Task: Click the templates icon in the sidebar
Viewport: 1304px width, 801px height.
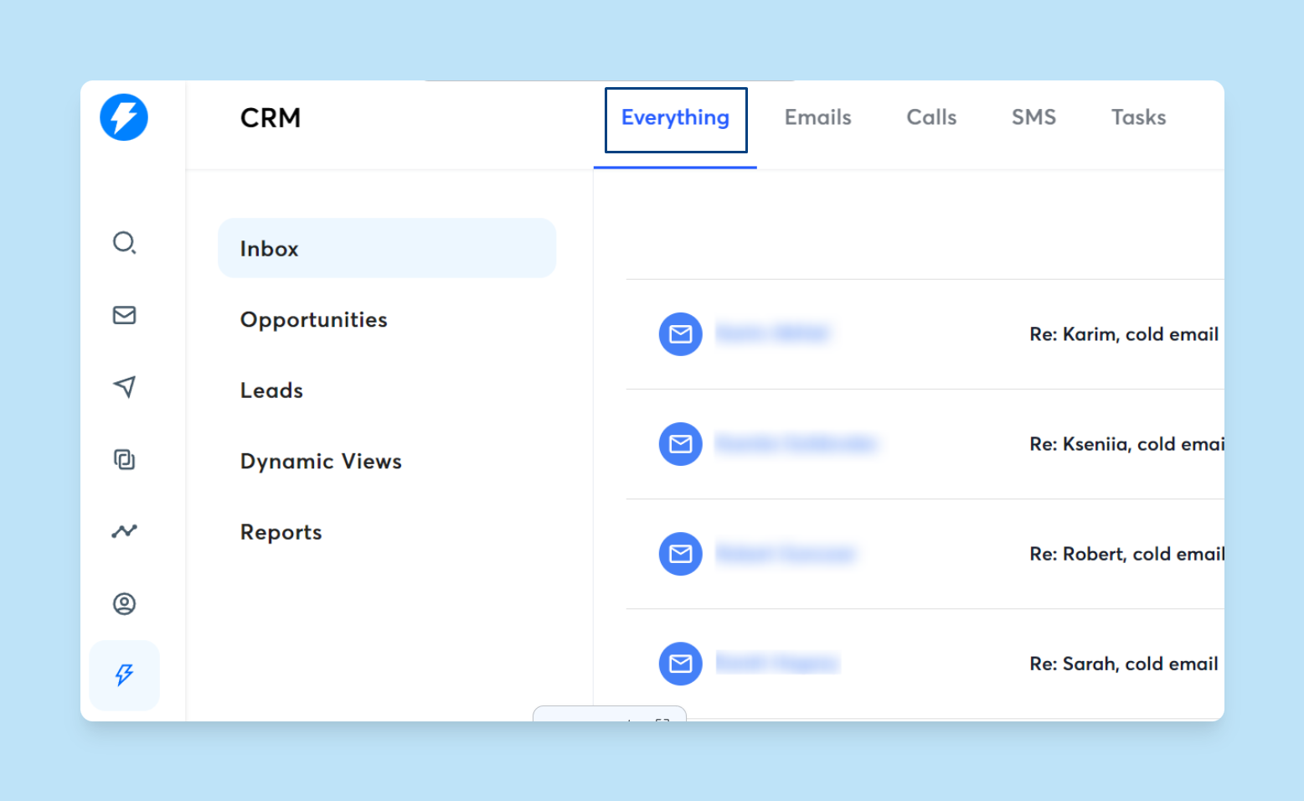Action: click(x=124, y=459)
